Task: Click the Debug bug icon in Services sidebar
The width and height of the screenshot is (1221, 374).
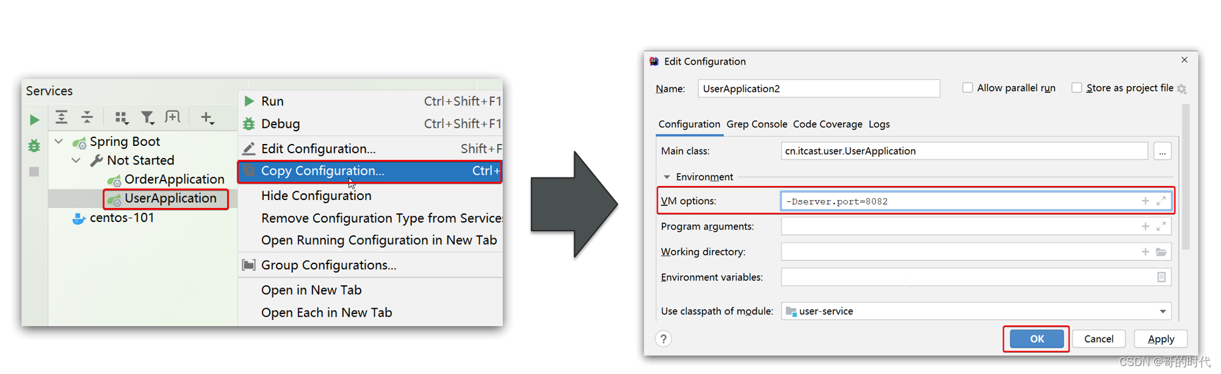Action: point(34,146)
